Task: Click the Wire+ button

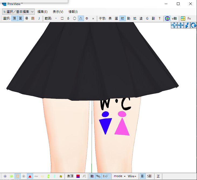Action: [x=132, y=176]
